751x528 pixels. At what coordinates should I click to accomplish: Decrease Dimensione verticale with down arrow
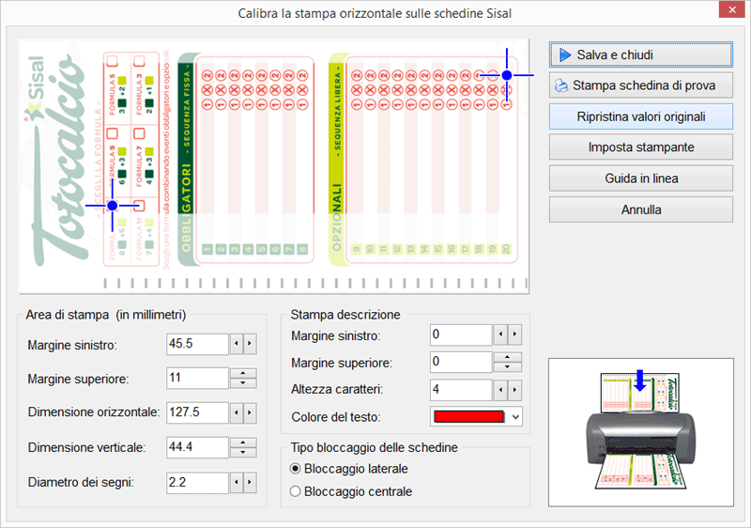point(243,453)
